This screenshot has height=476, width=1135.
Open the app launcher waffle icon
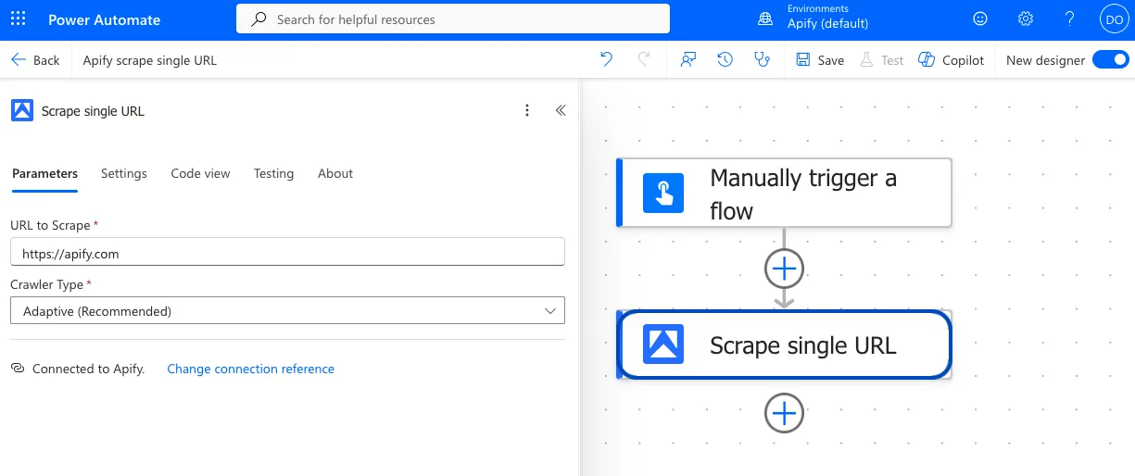point(19,19)
